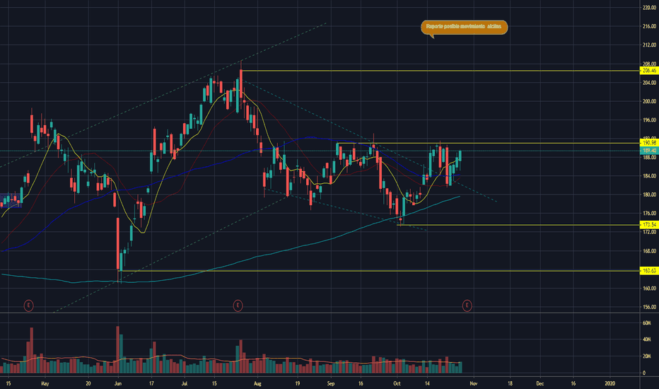
Task: Click the Aug label on time axis
Action: [x=257, y=383]
